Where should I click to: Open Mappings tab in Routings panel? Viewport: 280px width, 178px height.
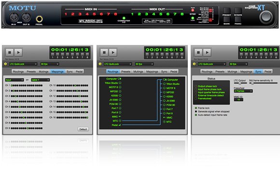click(152, 72)
